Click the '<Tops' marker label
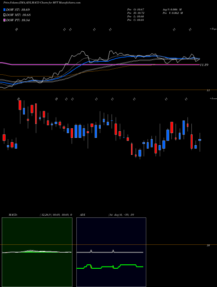The image size is (217, 287). point(213,29)
